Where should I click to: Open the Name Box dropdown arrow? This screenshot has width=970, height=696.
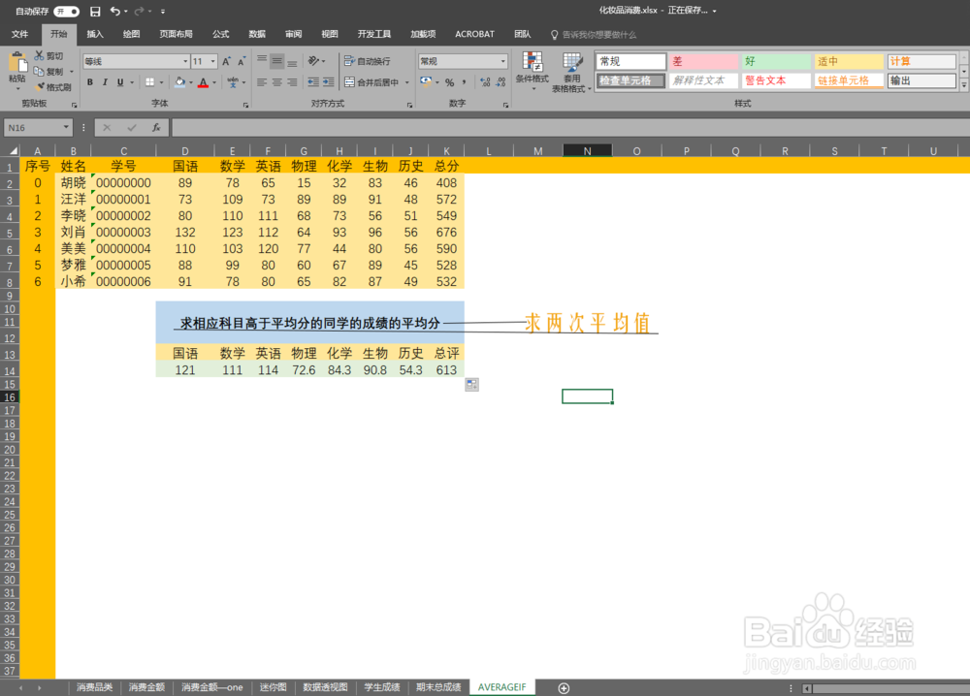(x=66, y=127)
